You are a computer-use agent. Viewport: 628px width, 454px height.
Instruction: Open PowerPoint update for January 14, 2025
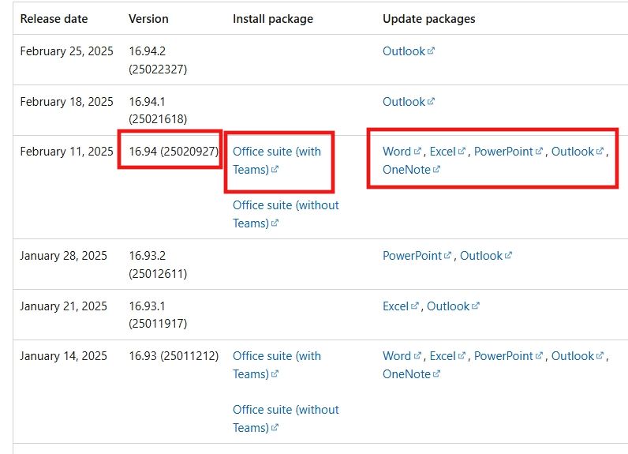[508, 356]
